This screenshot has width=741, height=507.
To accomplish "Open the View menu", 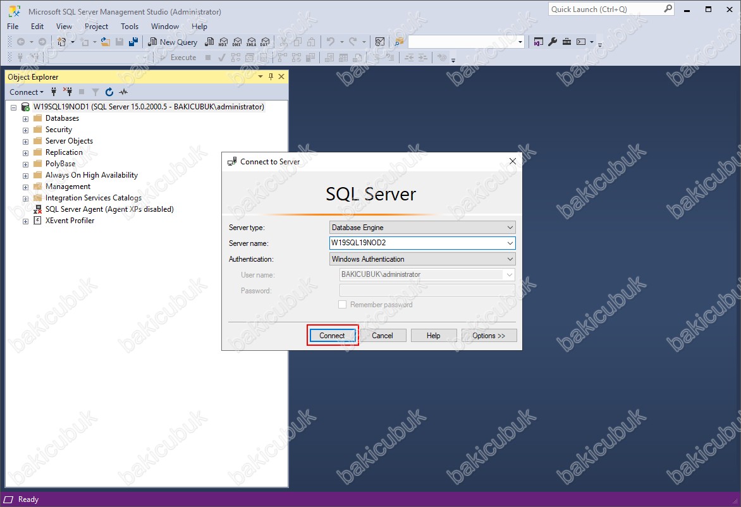I will [x=64, y=27].
